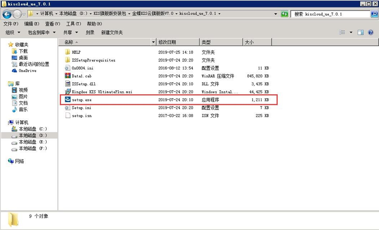
Task: Open the more view options dropdown arrow
Action: tap(351, 32)
